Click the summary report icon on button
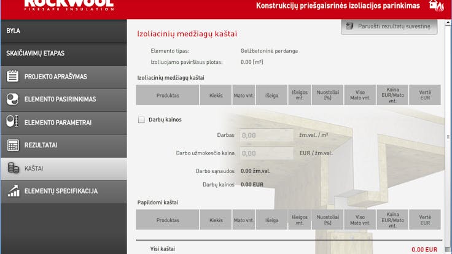Screen dimensions: 452x254 349,26
